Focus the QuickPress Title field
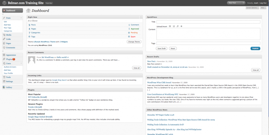The height and width of the screenshot is (135, 269). point(208,22)
